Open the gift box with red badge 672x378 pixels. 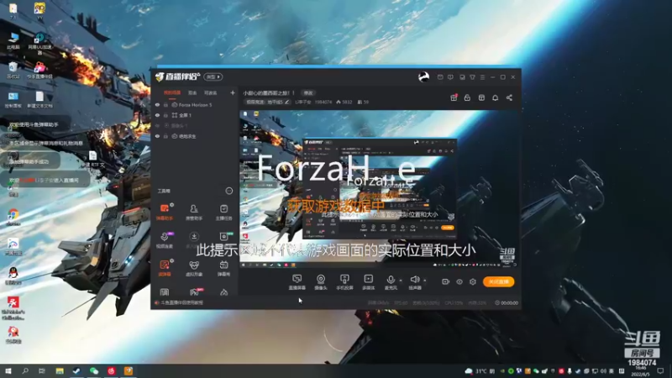(x=454, y=97)
